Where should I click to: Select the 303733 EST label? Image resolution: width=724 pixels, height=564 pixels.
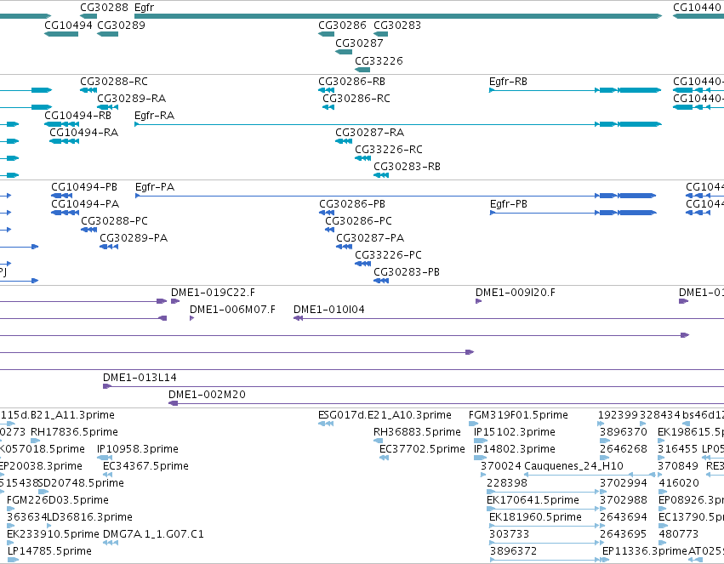pyautogui.click(x=509, y=534)
